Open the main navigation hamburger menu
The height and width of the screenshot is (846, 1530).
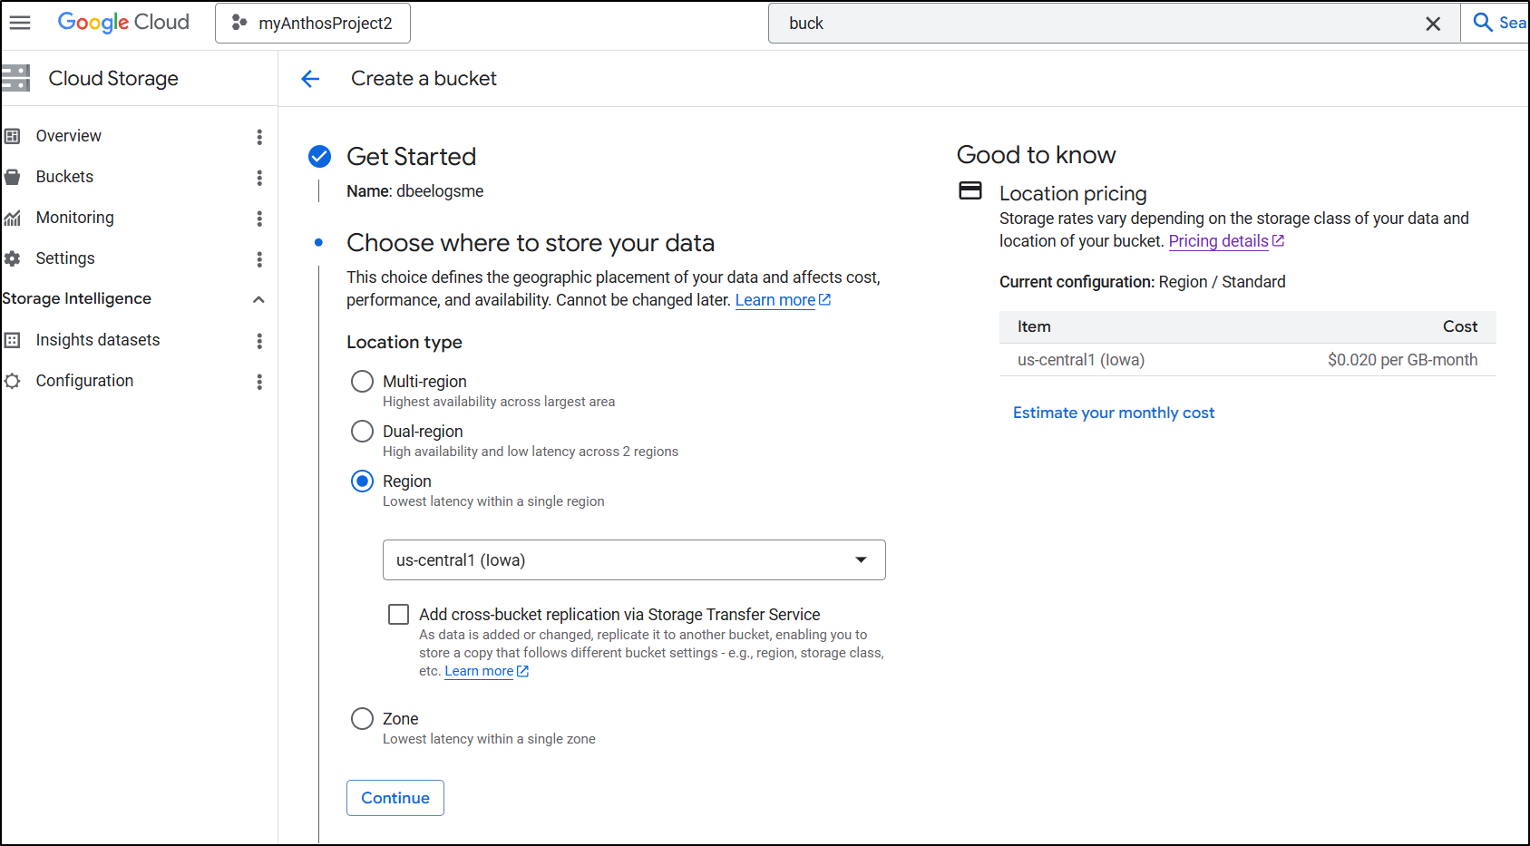[x=20, y=23]
